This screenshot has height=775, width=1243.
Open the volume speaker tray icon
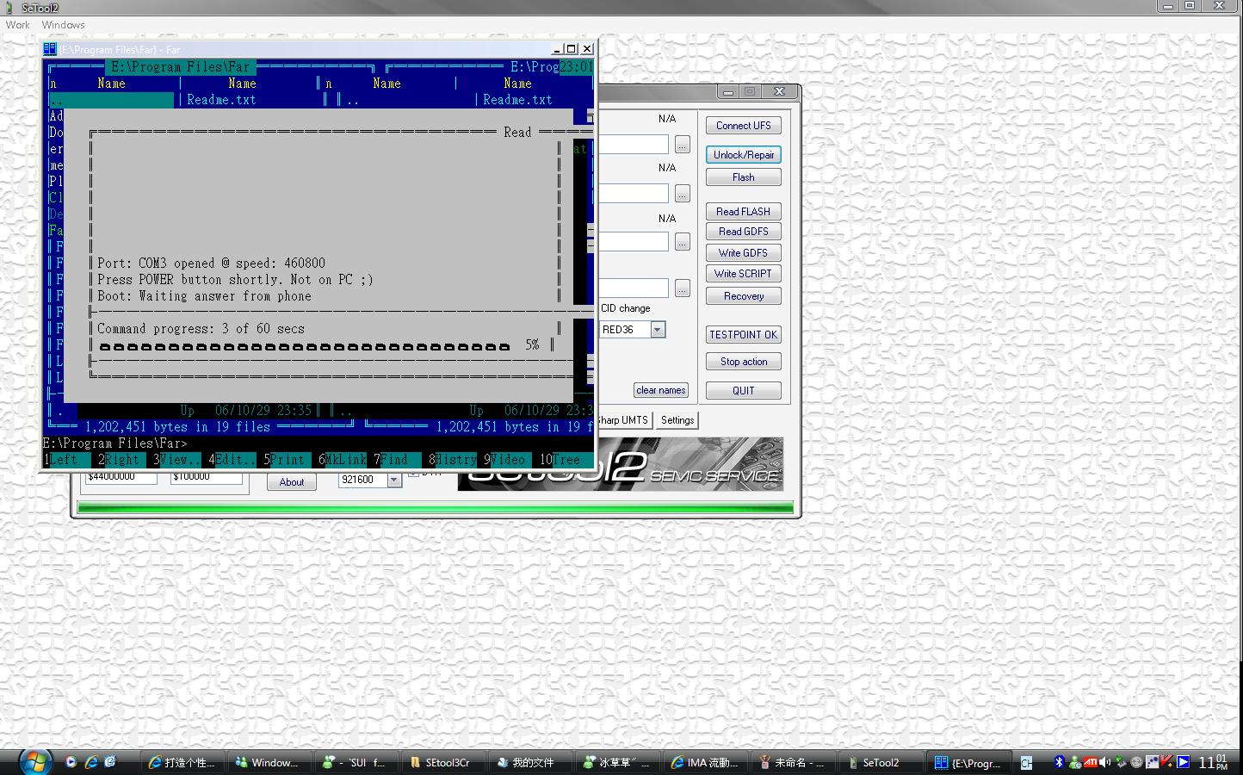tap(1104, 762)
